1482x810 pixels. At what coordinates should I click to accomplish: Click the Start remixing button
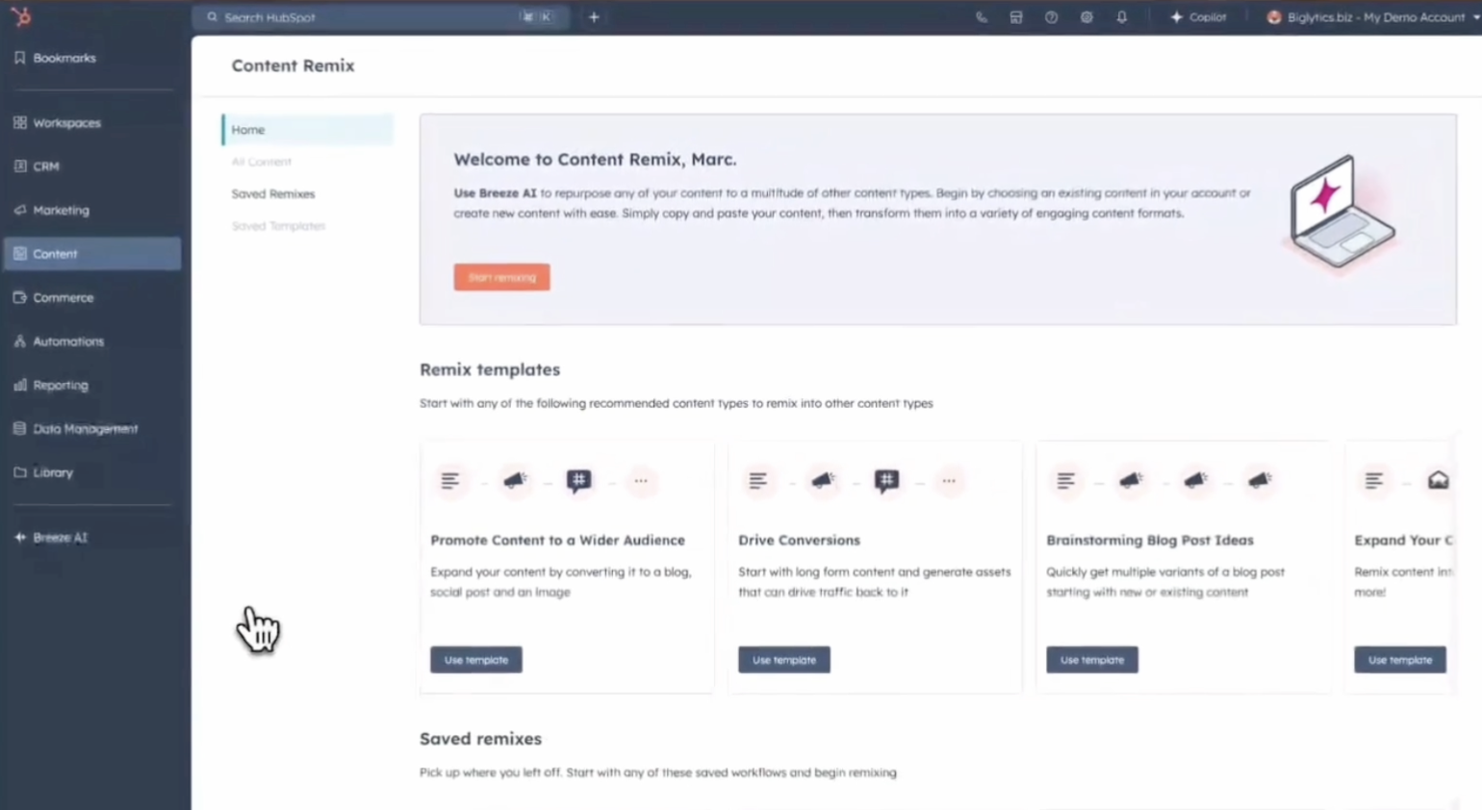coord(501,277)
